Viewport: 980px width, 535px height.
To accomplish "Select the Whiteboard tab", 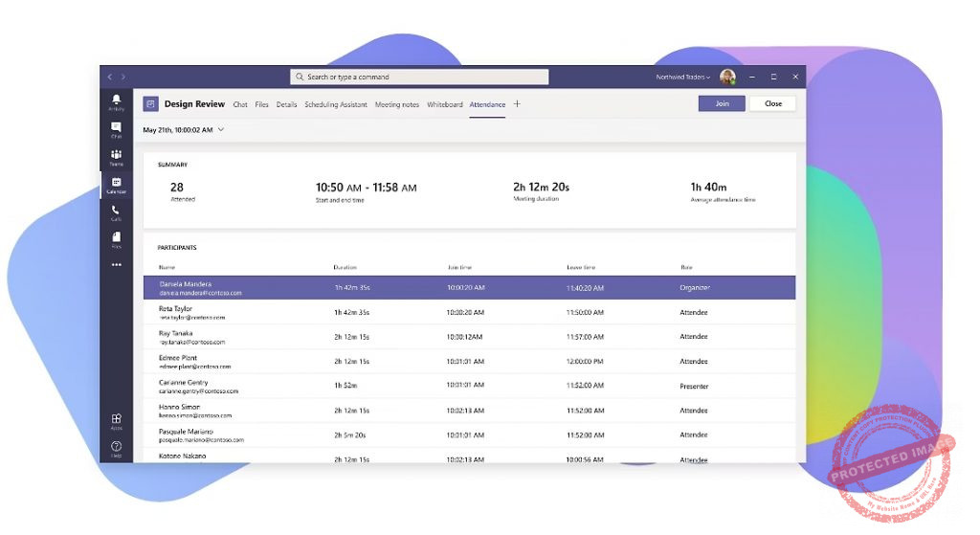I will point(444,104).
